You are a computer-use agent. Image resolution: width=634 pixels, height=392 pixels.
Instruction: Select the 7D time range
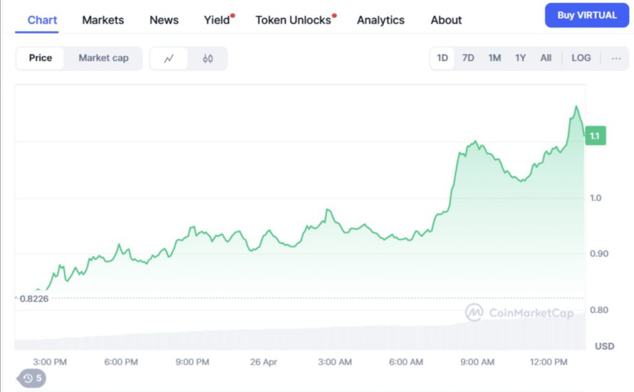point(468,58)
